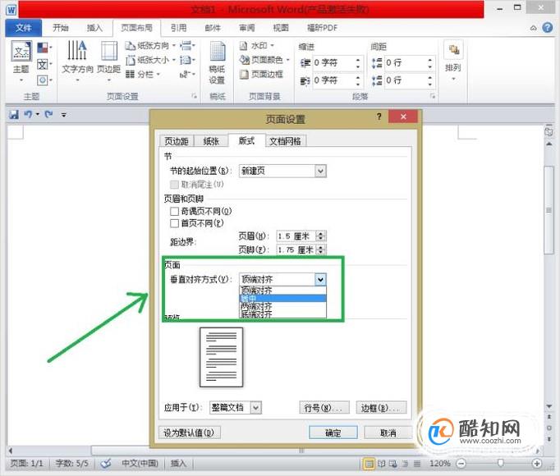
Task: Click Borders (边框) button
Action: (382, 408)
